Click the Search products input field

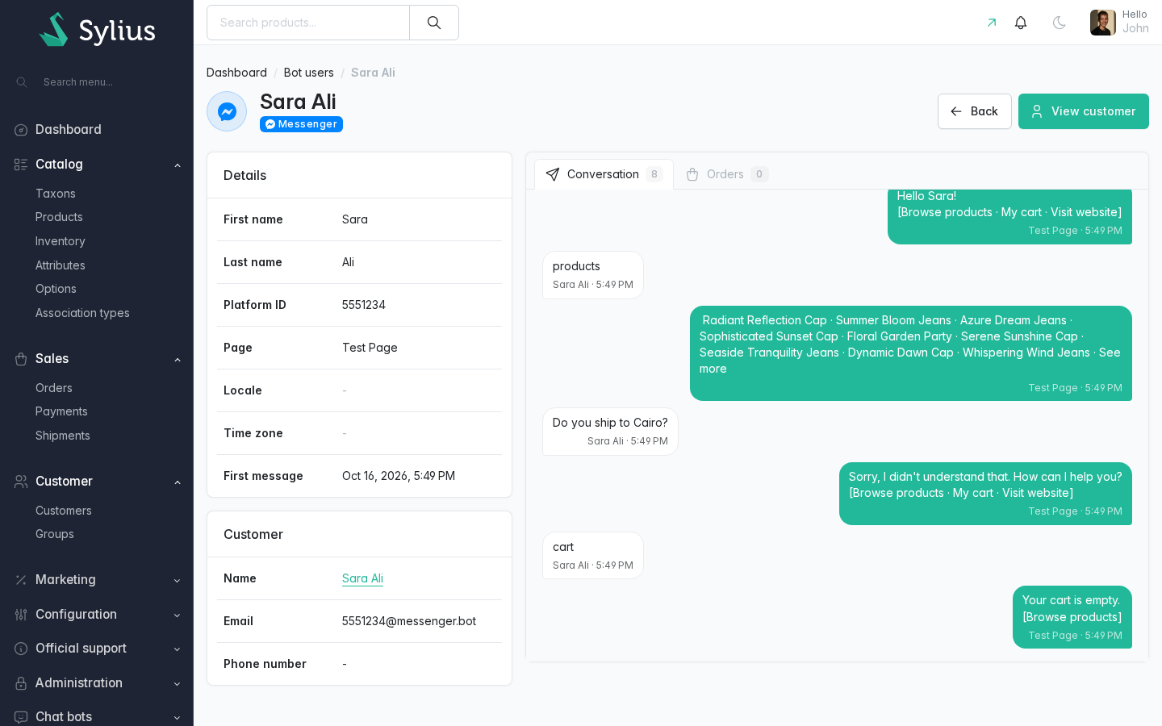point(308,23)
